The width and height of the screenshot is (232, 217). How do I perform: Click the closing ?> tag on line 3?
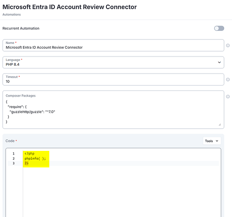(x=27, y=163)
